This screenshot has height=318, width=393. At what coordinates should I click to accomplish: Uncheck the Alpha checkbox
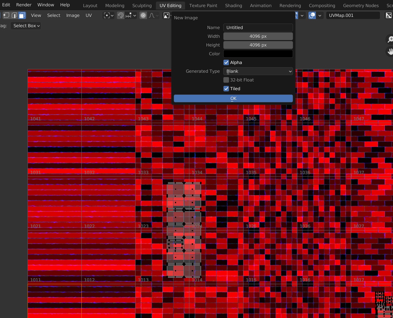point(226,62)
